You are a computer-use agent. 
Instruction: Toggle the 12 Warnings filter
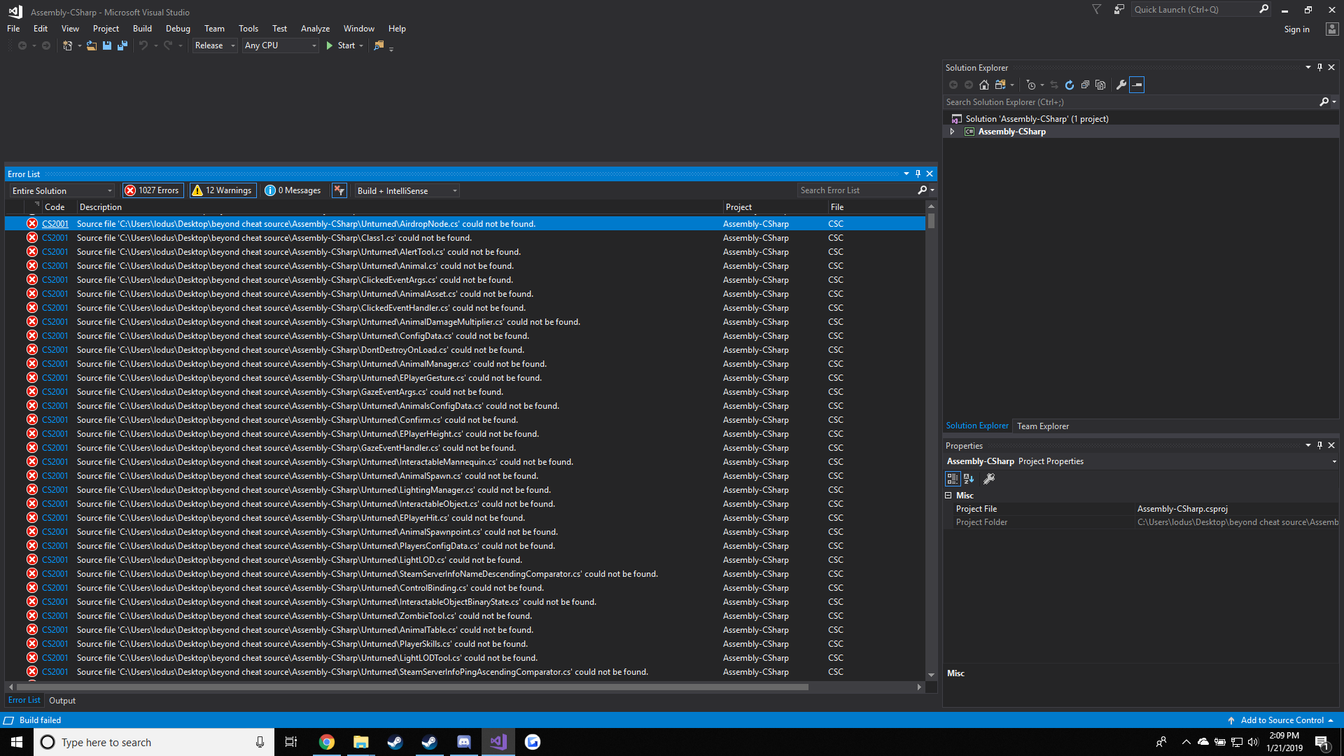click(222, 190)
